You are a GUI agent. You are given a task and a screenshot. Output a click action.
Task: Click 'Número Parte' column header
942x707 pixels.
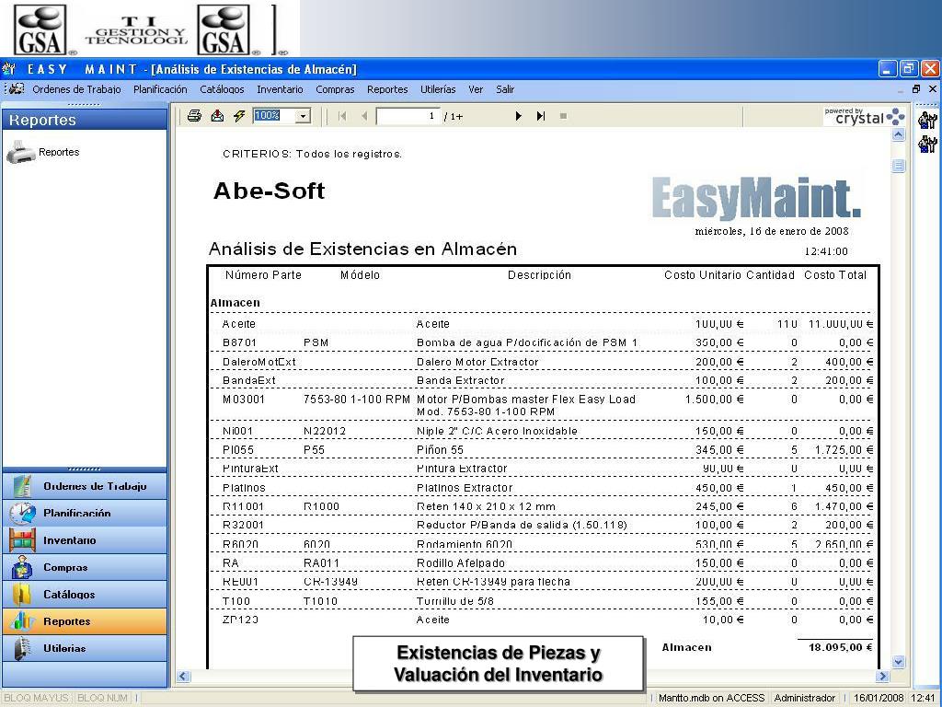point(263,275)
